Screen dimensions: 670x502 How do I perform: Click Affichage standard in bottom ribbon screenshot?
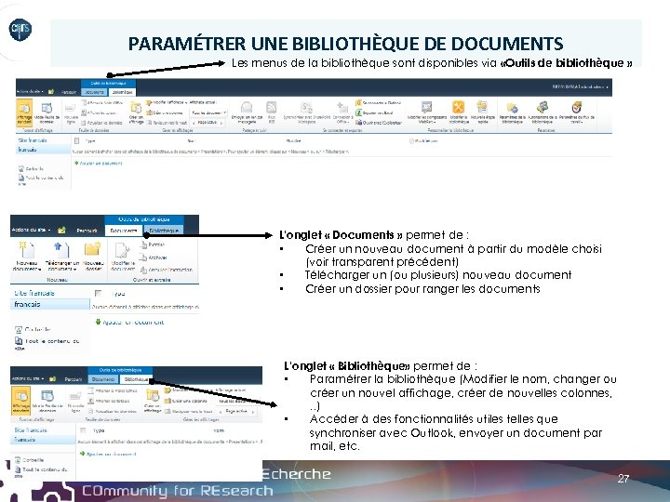point(21,400)
